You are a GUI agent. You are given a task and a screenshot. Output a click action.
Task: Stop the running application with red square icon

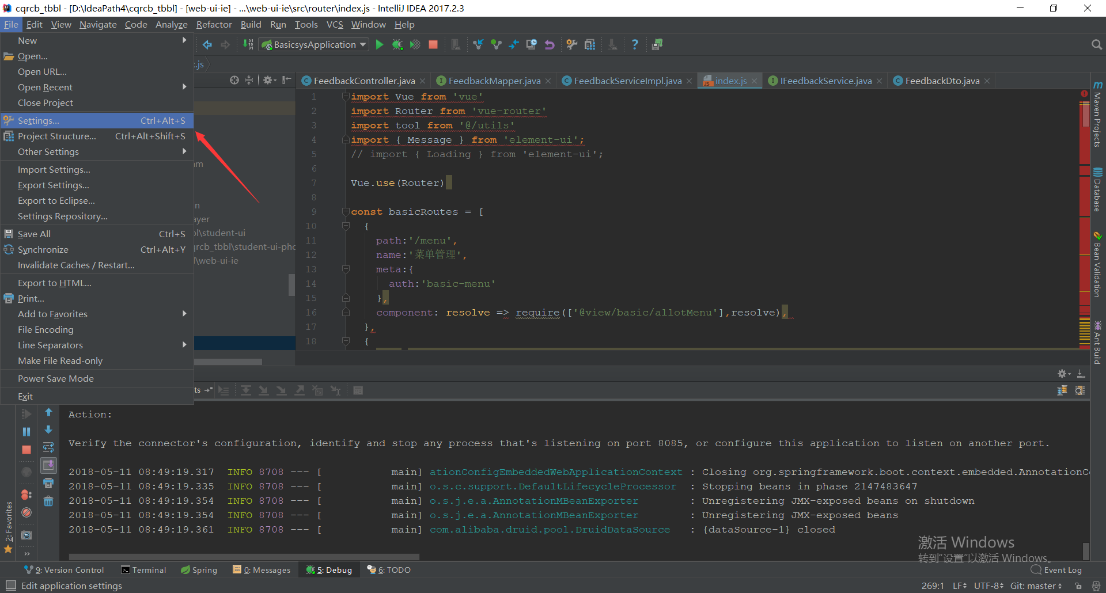pyautogui.click(x=433, y=44)
